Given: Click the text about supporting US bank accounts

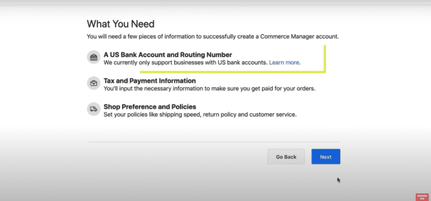Looking at the screenshot, I should point(186,62).
